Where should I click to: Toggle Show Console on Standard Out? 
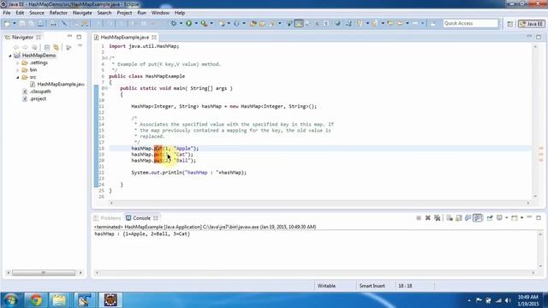point(468,218)
